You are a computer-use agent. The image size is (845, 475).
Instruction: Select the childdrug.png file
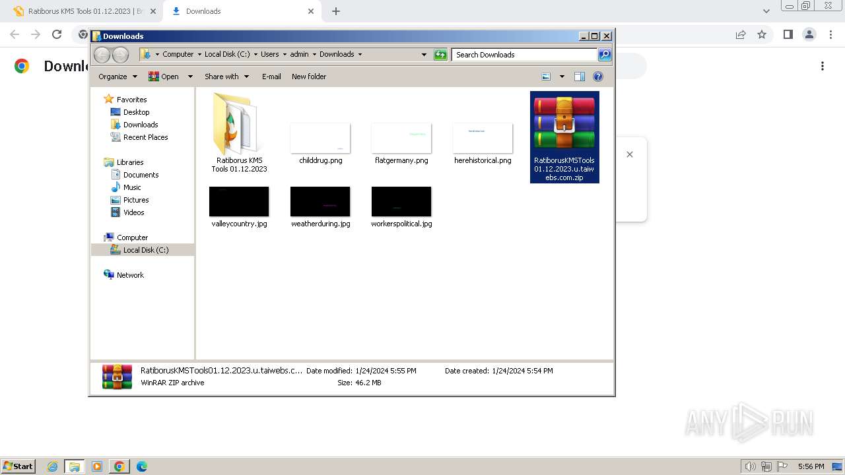click(x=320, y=144)
